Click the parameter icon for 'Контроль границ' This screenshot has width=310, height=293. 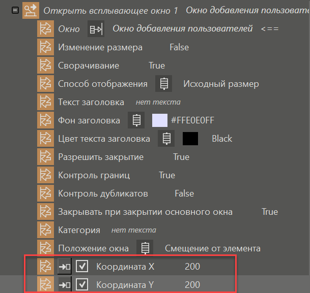(46, 175)
